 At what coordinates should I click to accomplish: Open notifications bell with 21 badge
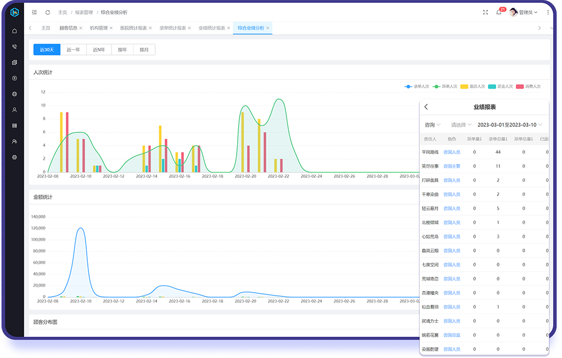[x=498, y=12]
